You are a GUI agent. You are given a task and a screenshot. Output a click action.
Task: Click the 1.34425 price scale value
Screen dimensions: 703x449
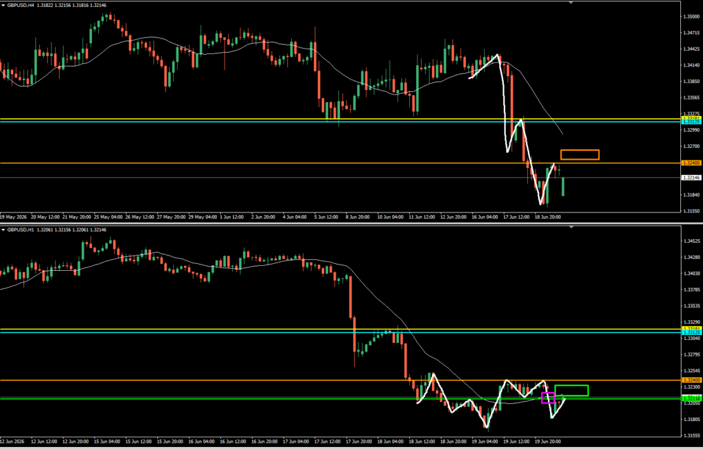pos(691,49)
